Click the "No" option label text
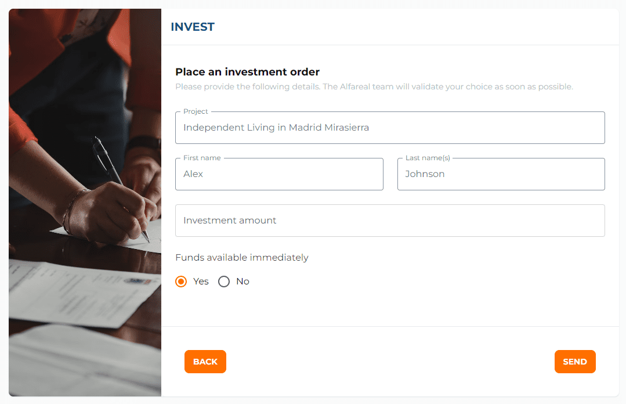This screenshot has width=626, height=404. click(243, 282)
